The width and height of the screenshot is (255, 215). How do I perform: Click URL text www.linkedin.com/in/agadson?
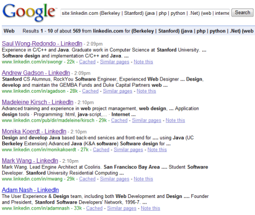coord(34,91)
